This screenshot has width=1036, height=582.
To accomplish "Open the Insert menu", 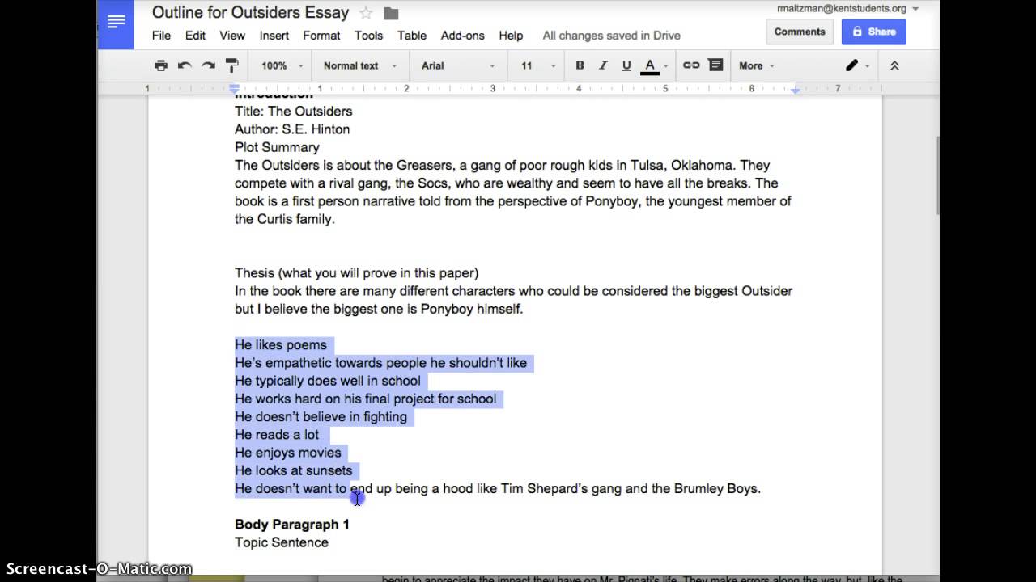I will point(274,36).
